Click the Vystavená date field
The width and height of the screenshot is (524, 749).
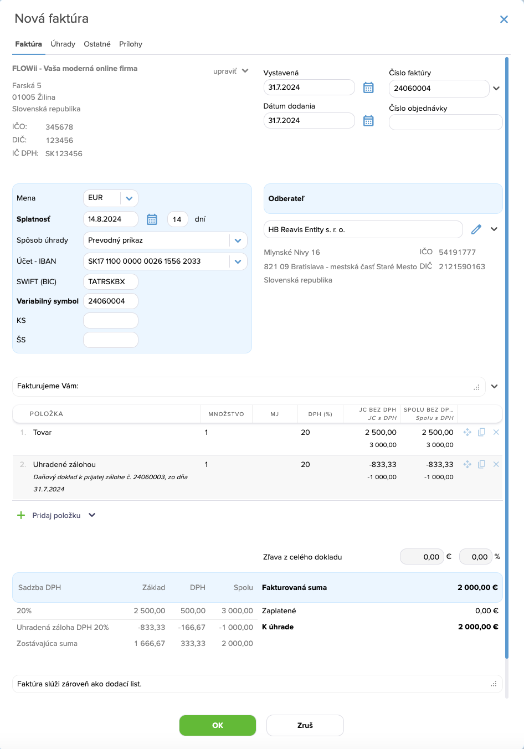(309, 88)
